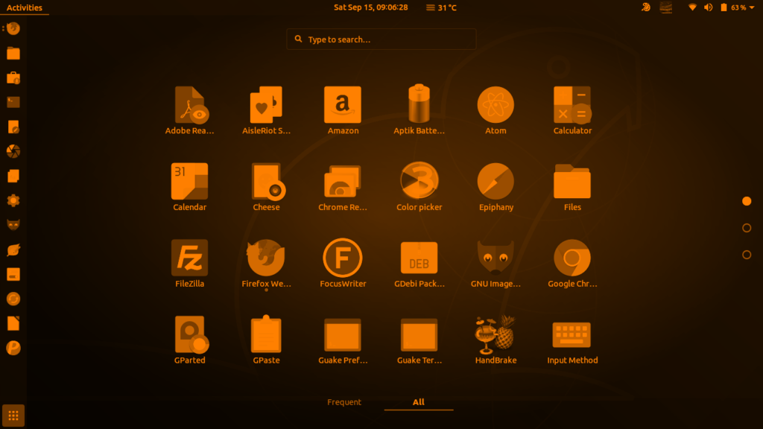
Task: Open the Files folder icon in dock
Action: tap(13, 53)
